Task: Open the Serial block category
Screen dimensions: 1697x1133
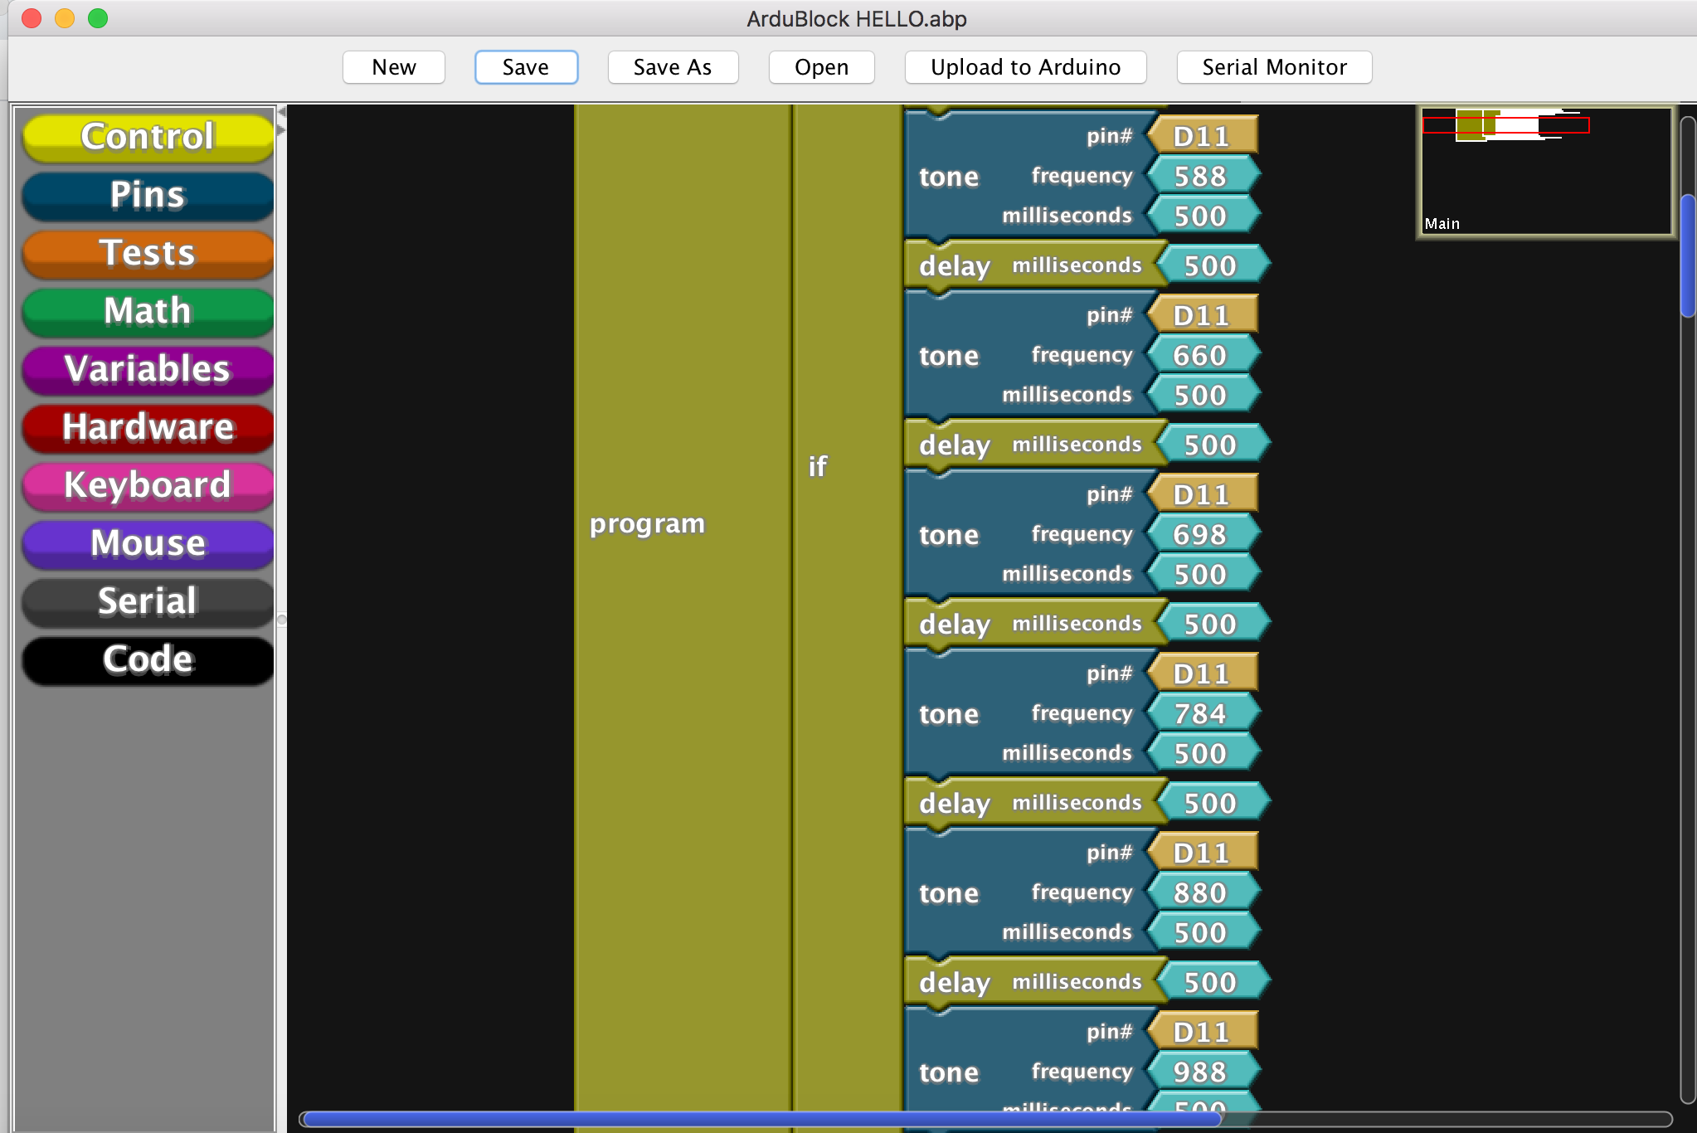Action: click(x=147, y=602)
